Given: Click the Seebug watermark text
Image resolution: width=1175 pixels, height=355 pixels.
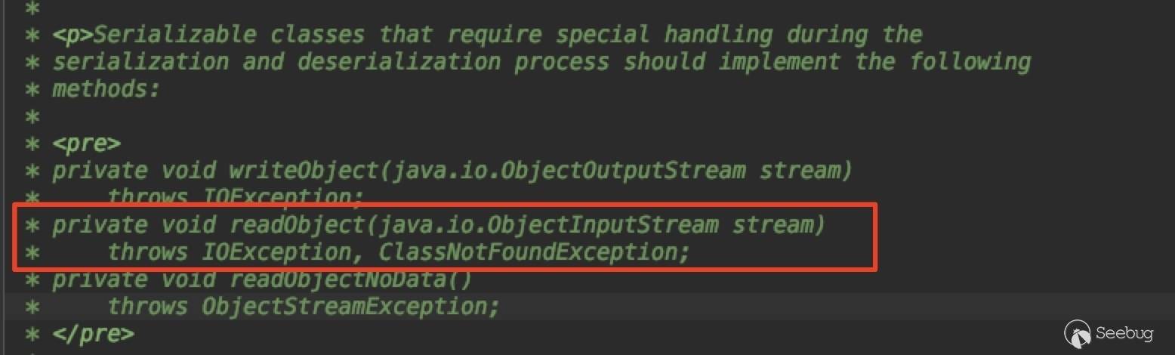Looking at the screenshot, I should tap(1124, 333).
